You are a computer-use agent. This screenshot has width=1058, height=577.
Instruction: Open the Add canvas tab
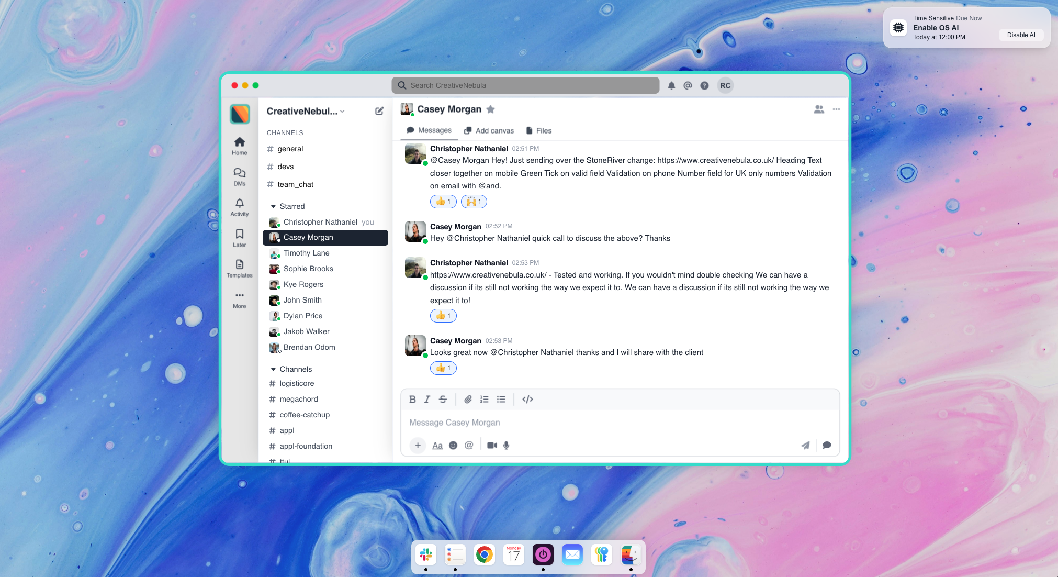tap(488, 130)
